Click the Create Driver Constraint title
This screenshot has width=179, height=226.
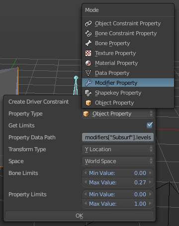coord(39,102)
